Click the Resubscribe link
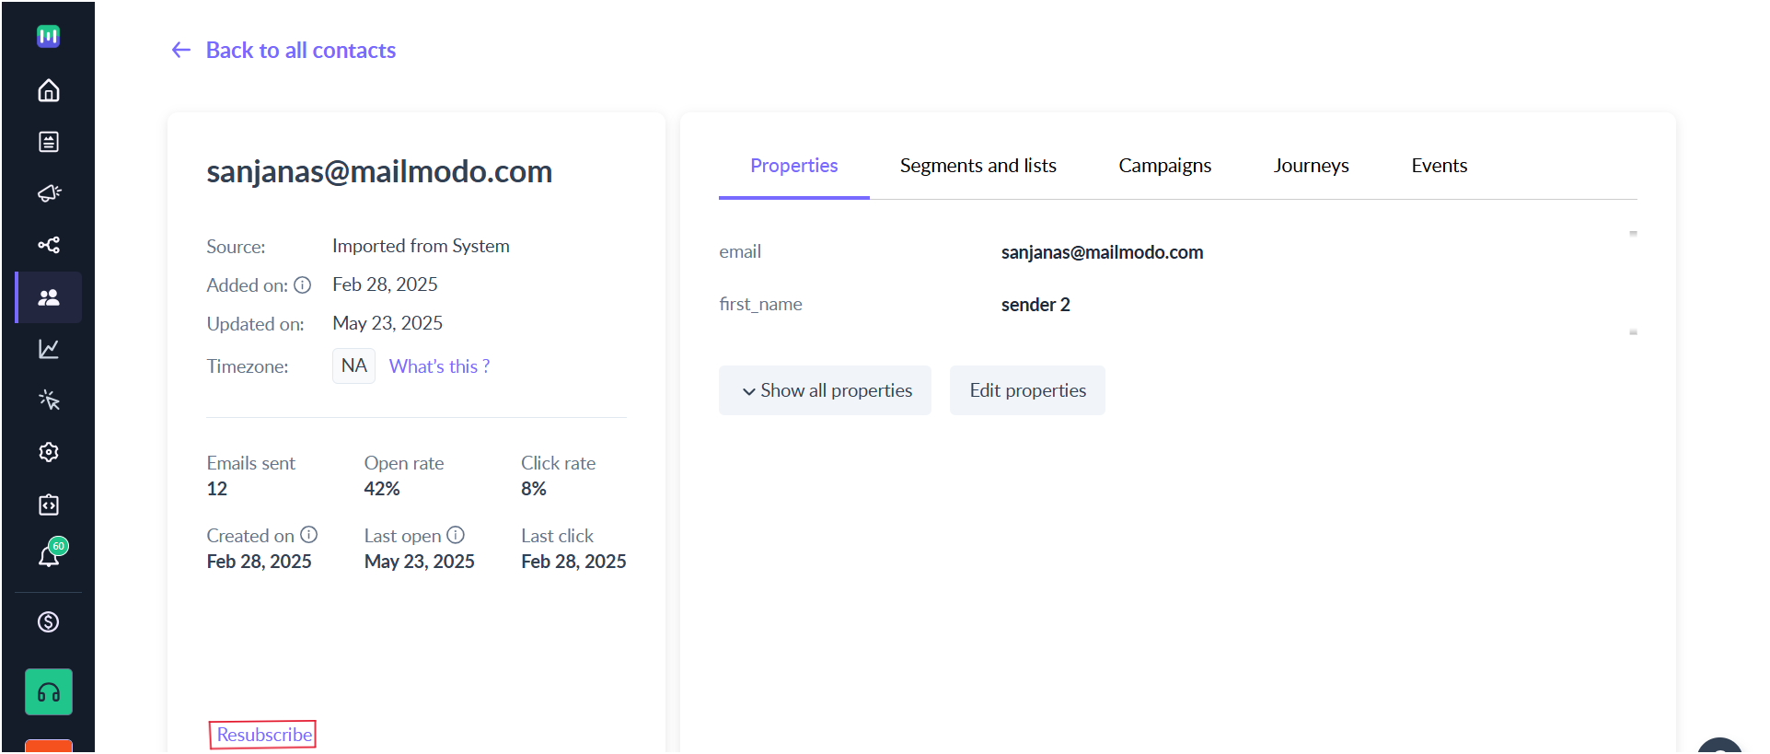 pyautogui.click(x=263, y=735)
